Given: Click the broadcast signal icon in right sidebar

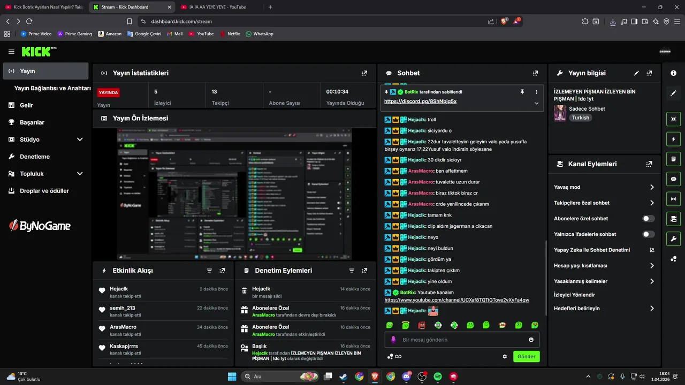Looking at the screenshot, I should pos(673,199).
